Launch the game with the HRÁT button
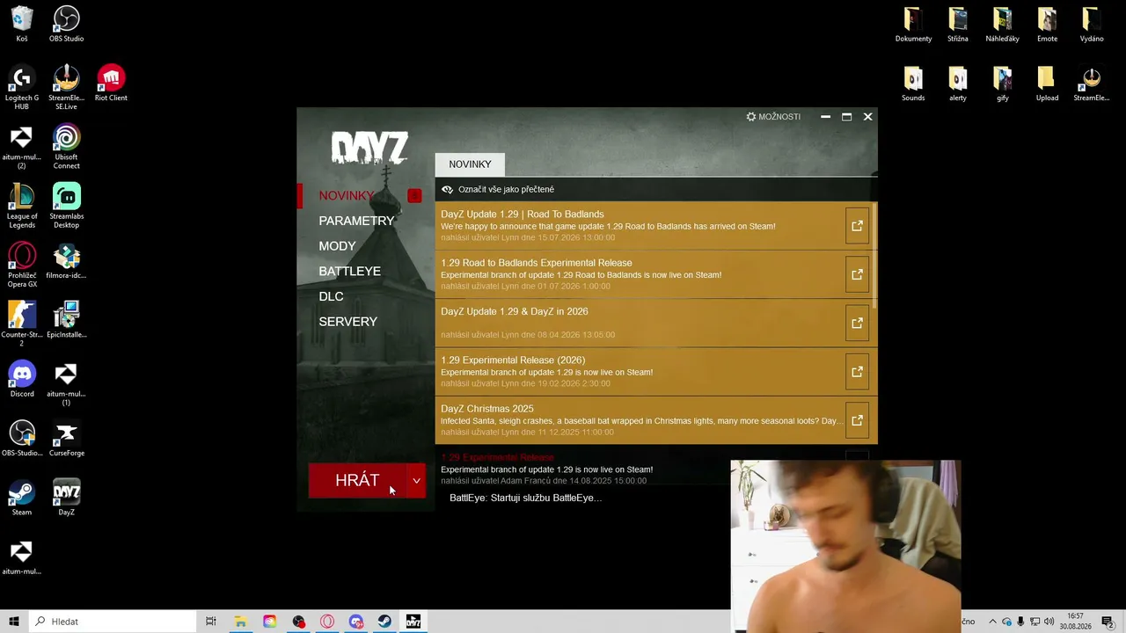This screenshot has height=633, width=1126. (357, 480)
